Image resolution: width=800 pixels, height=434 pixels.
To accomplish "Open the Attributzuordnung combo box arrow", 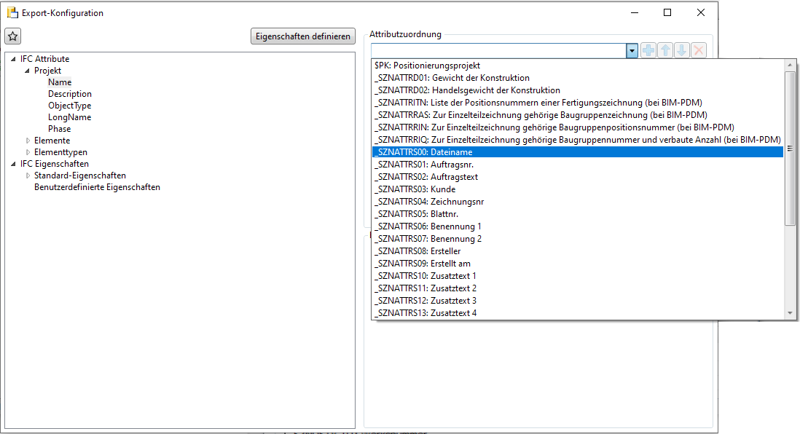I will coord(632,50).
